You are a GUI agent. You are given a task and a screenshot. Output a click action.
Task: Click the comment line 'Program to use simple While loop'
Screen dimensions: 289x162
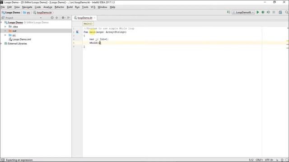coord(109,28)
